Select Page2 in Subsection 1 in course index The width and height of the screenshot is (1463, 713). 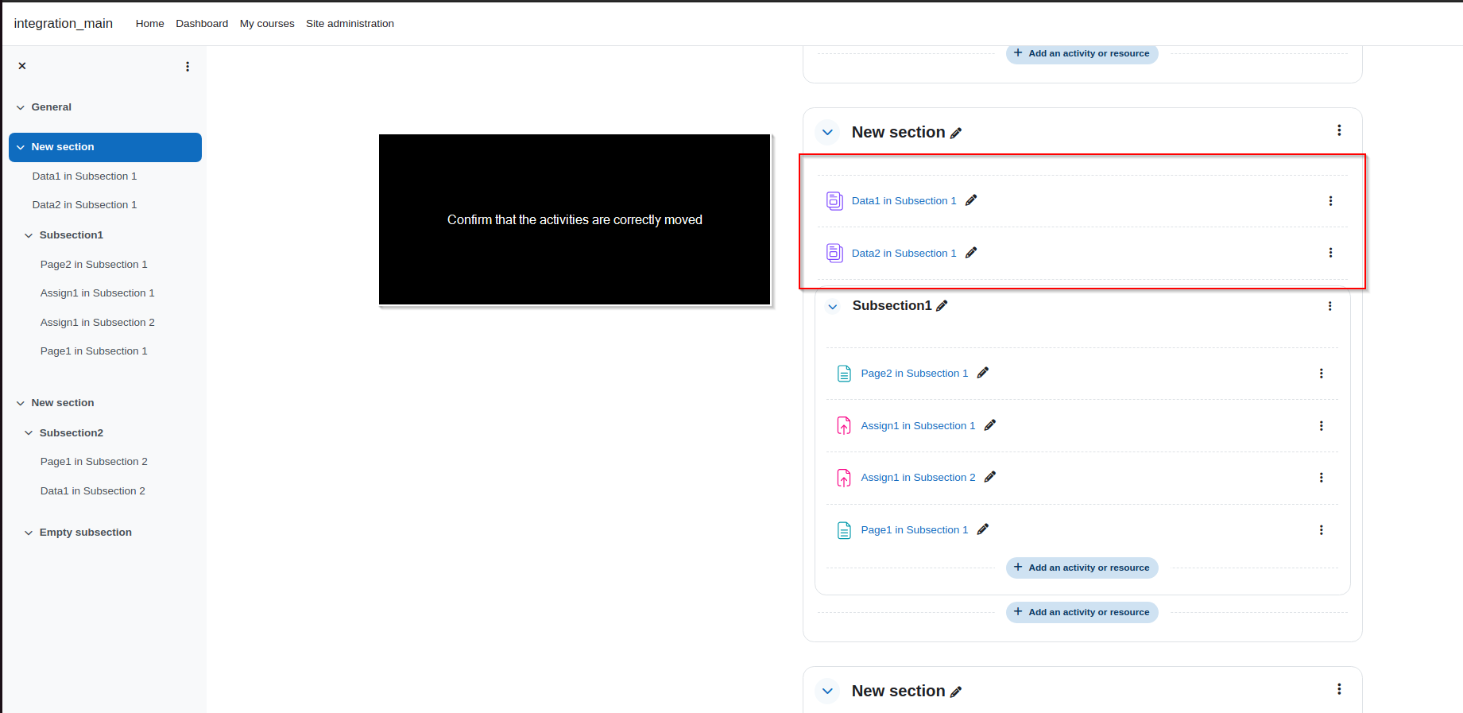pyautogui.click(x=94, y=265)
